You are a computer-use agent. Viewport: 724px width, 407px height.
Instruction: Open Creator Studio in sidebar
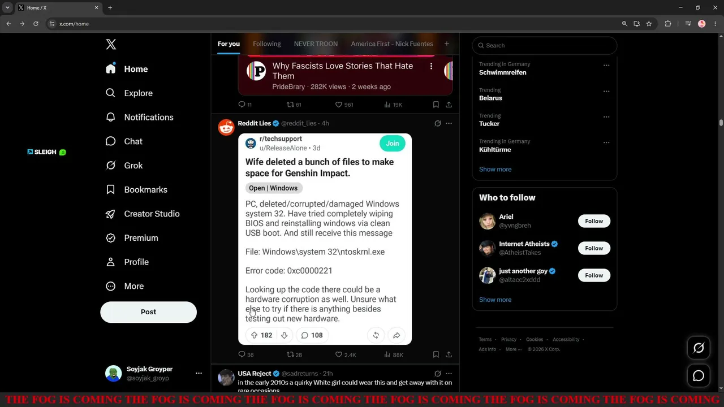pos(143,214)
